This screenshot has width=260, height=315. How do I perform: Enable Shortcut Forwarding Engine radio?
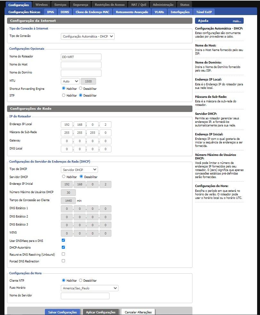(x=63, y=88)
